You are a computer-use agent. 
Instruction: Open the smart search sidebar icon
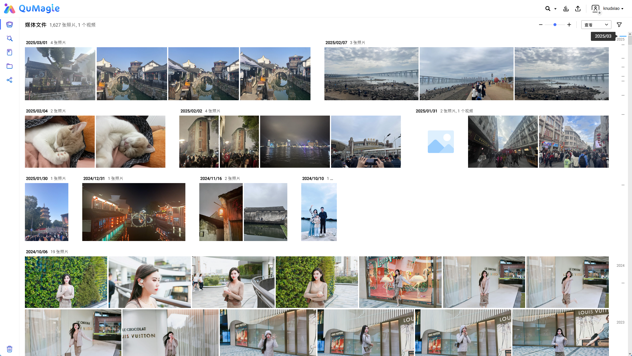[10, 39]
